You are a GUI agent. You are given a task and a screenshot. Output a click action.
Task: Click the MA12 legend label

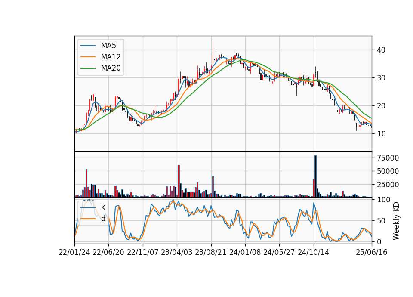tap(111, 57)
